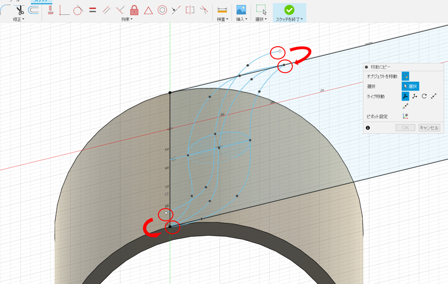This screenshot has width=448, height=284.
Task: Expand the 拘束 dropdown
Action: tap(127, 19)
